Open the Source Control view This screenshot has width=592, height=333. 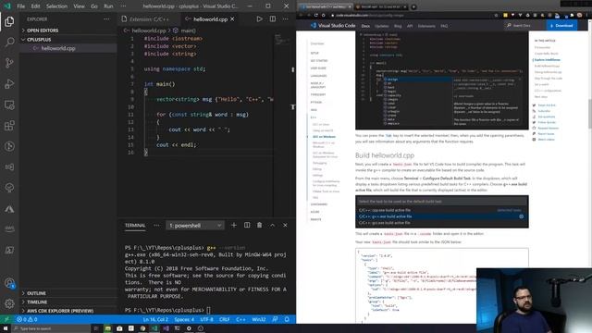(x=9, y=63)
